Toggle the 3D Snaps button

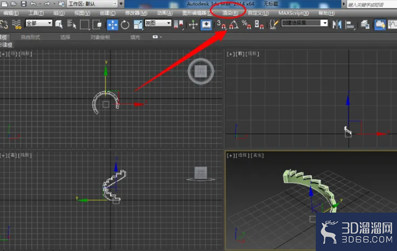[222, 24]
